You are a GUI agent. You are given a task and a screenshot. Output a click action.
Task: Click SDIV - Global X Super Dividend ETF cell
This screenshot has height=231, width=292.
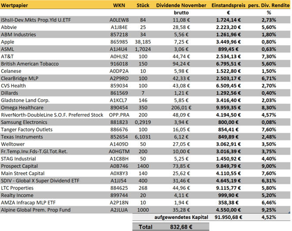40,181
